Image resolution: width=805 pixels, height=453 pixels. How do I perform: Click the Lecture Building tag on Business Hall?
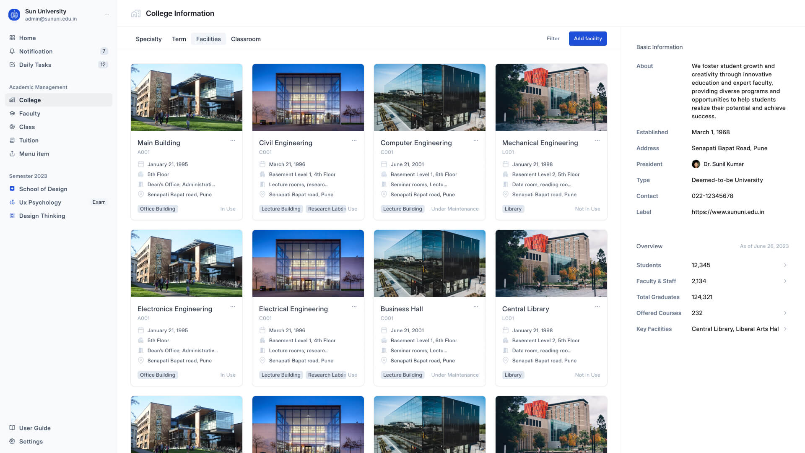pos(402,375)
